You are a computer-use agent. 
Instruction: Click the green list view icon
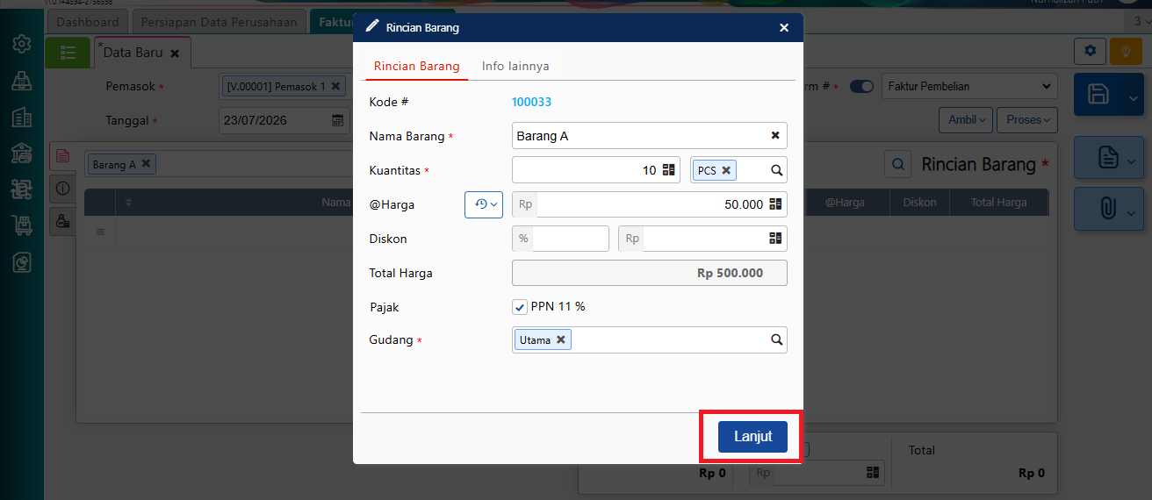(x=68, y=53)
